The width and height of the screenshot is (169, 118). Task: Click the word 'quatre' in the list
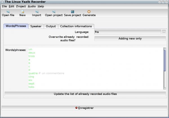33,74
